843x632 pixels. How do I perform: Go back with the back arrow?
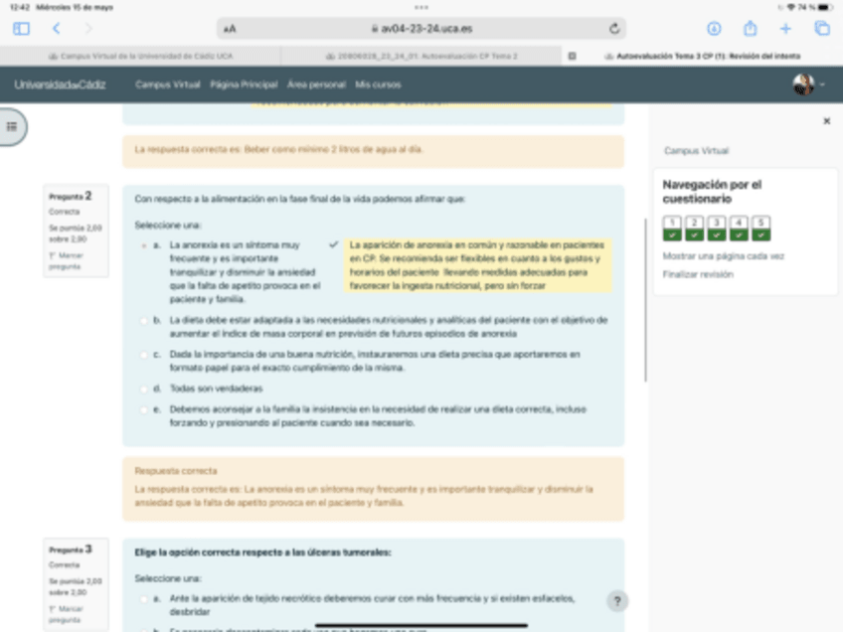(57, 29)
